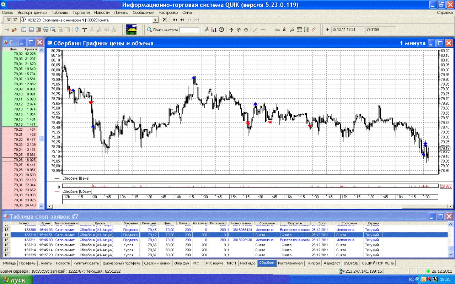Click the Поиск инстр-та search input field
Image resolution: width=455 pixels, height=284 pixels.
click(189, 30)
